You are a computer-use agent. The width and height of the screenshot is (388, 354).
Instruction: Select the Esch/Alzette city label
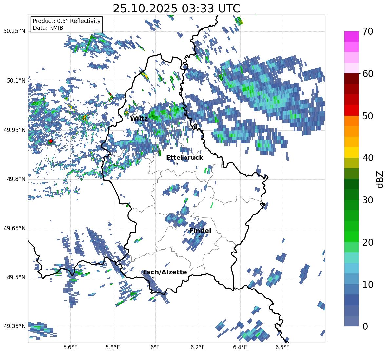click(x=165, y=272)
